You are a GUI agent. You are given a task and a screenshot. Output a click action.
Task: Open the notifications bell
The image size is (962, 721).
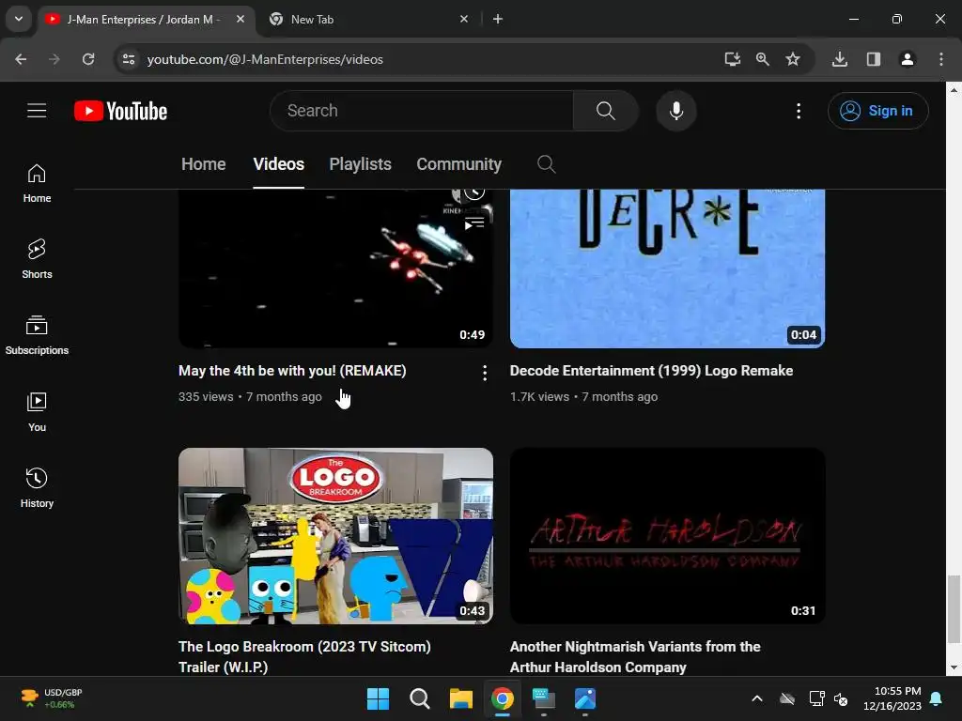937,698
